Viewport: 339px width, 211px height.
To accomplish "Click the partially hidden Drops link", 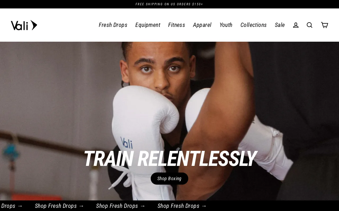I will pyautogui.click(x=11, y=206).
